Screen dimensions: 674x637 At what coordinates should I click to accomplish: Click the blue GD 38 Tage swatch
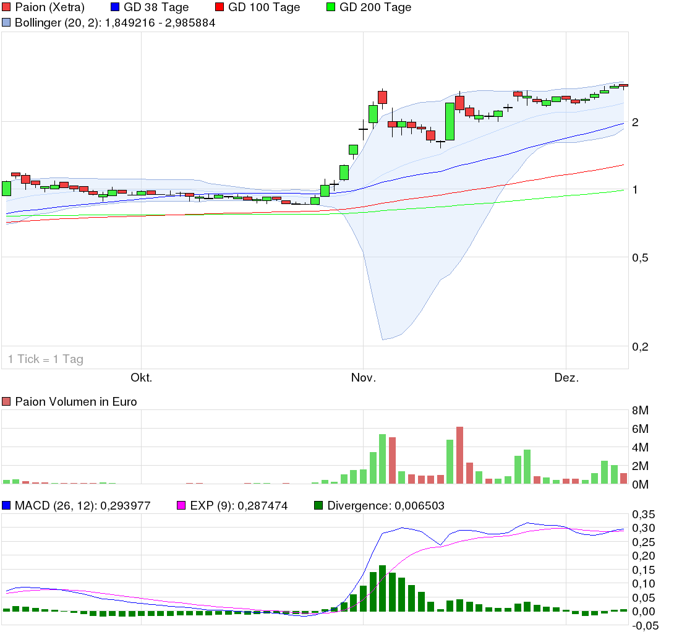[115, 7]
